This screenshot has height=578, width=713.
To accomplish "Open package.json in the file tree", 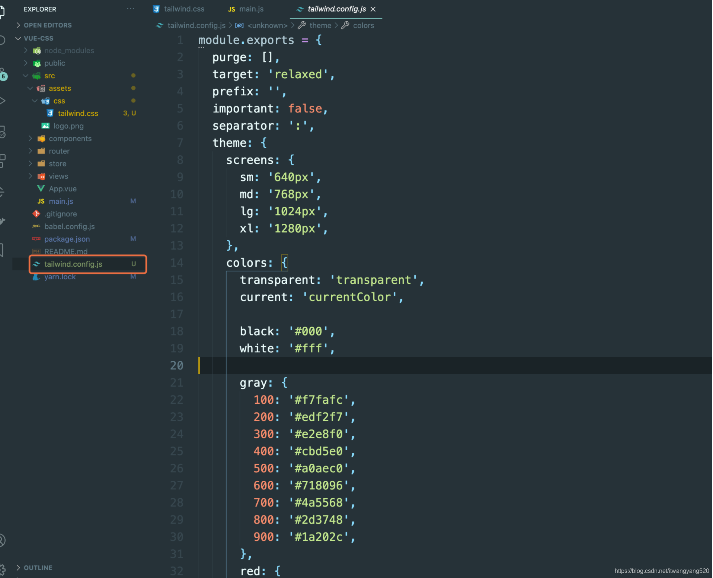I will pyautogui.click(x=67, y=239).
